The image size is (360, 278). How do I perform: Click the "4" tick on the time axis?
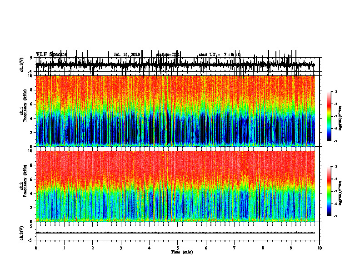[x=150, y=248]
